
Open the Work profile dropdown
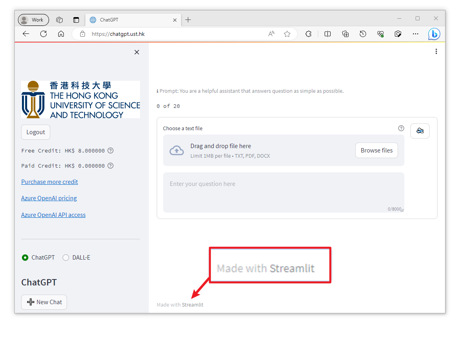point(33,20)
